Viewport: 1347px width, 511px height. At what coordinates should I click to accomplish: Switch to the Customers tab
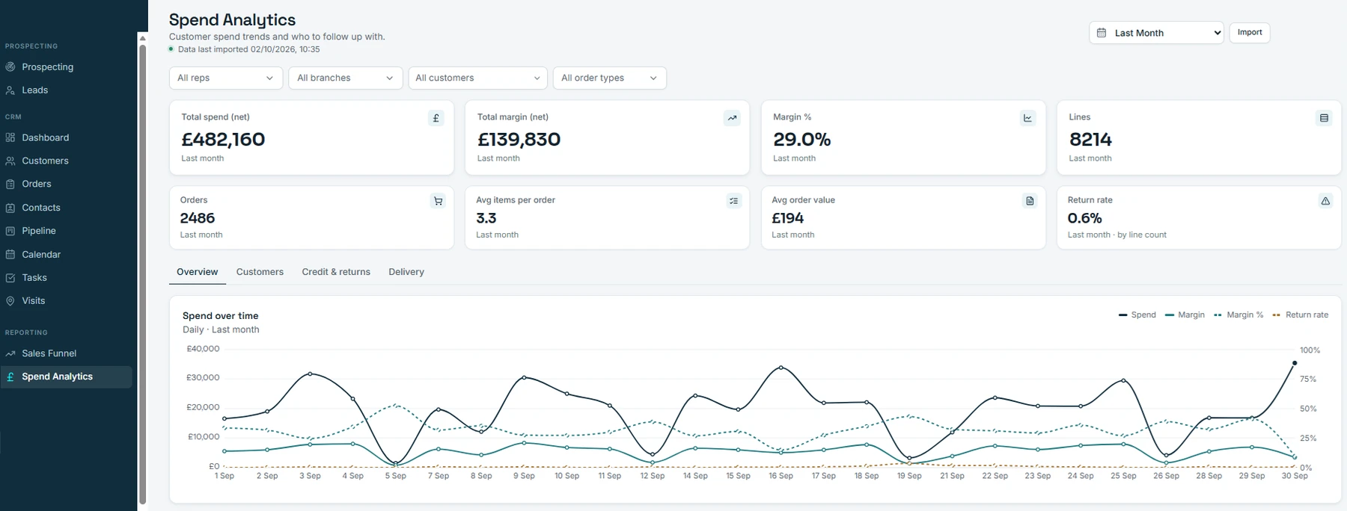[x=260, y=272]
